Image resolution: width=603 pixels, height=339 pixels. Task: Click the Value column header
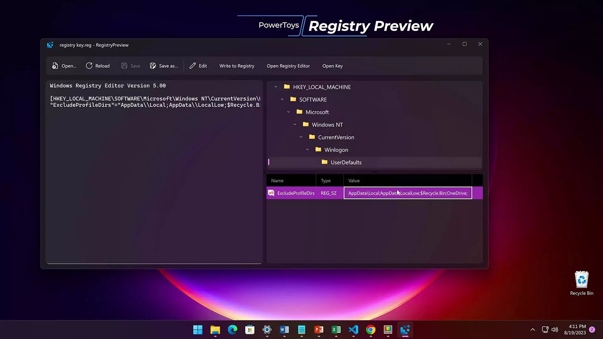click(x=408, y=180)
